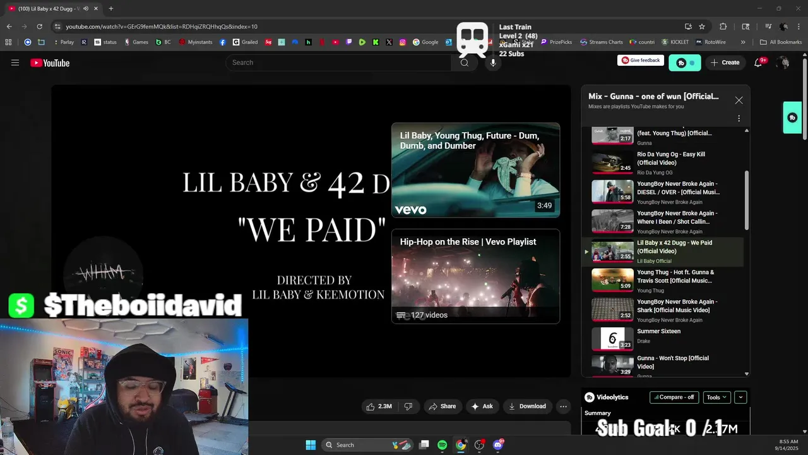The width and height of the screenshot is (808, 455).
Task: Mute the tab via speaker icon
Action: tap(86, 9)
